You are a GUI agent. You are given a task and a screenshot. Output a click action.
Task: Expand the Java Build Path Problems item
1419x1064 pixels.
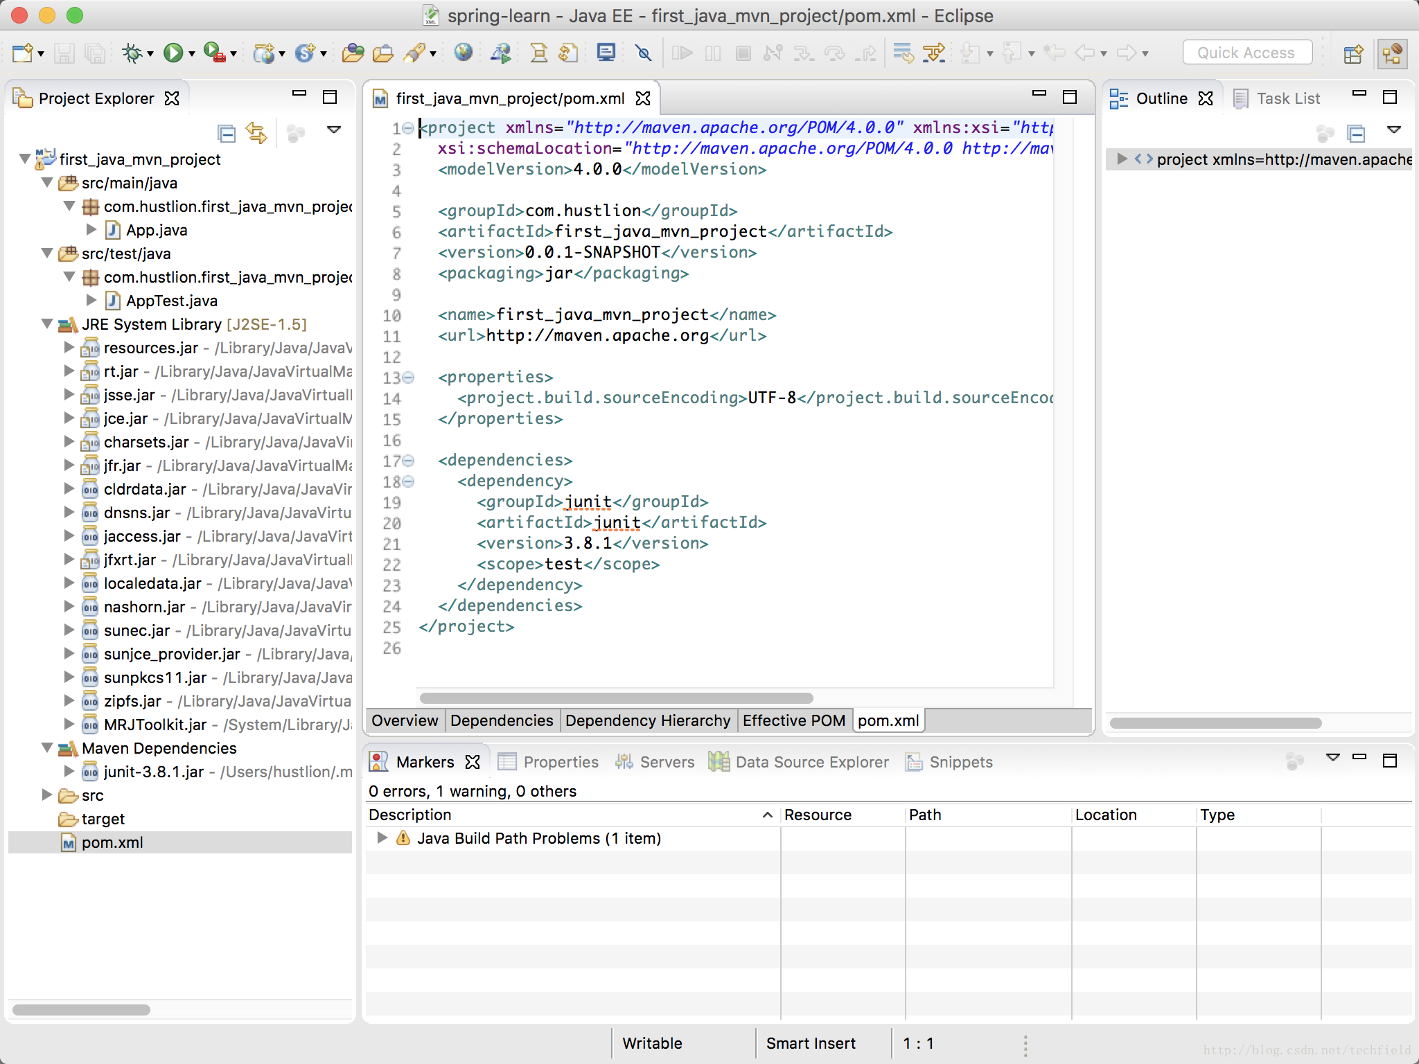pos(379,837)
